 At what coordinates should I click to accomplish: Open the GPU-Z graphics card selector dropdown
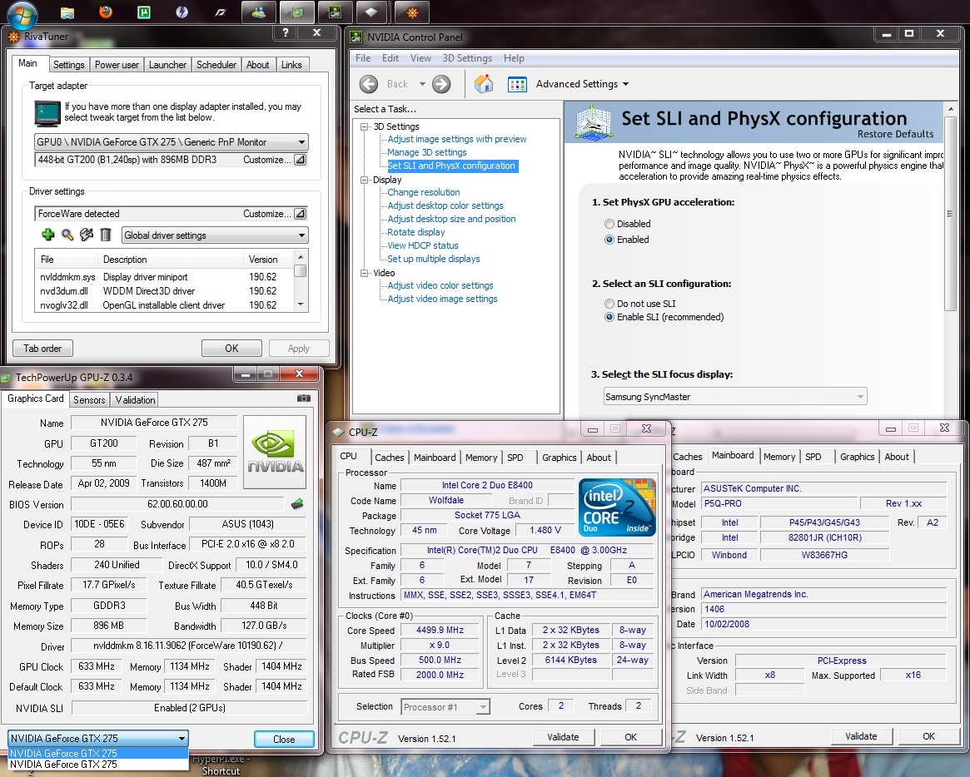[x=98, y=739]
